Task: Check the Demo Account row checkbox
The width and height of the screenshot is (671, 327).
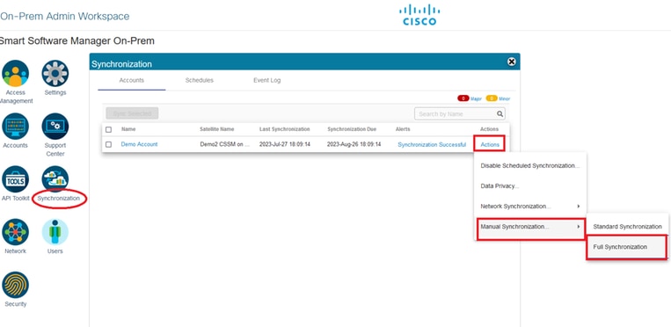Action: tap(108, 145)
